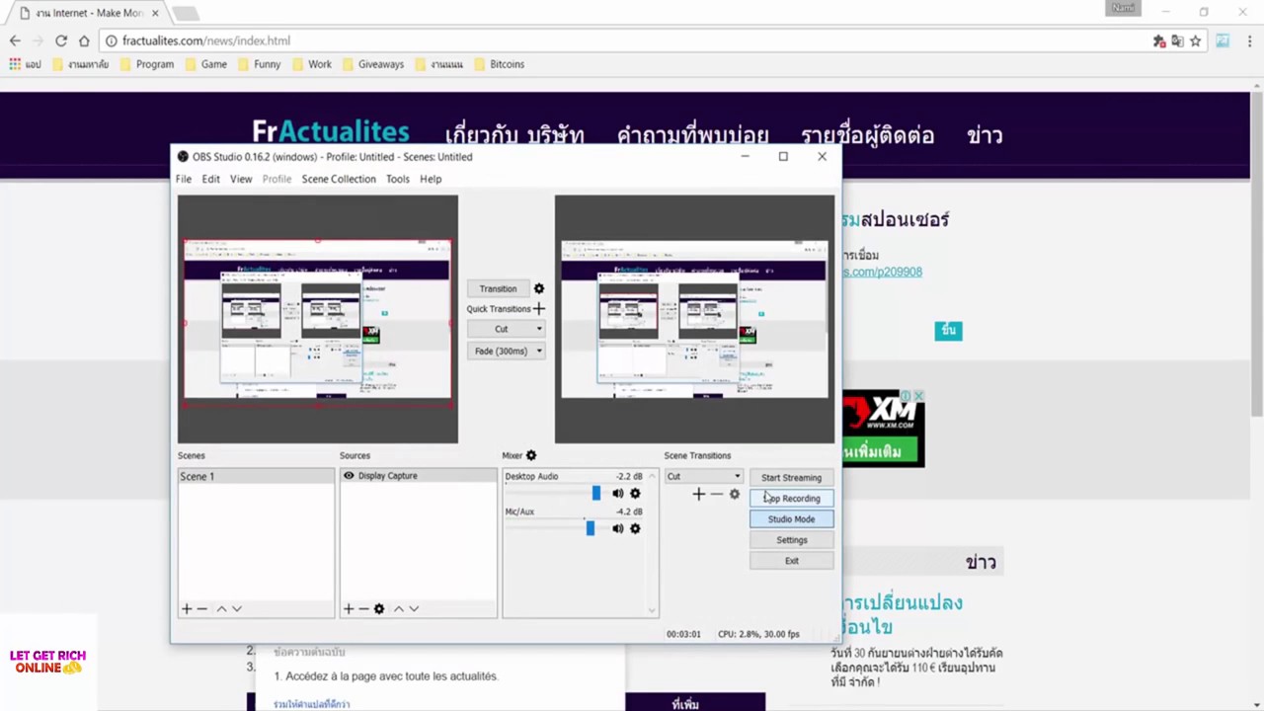Open source properties gear in Sources panel
The image size is (1264, 711).
click(x=379, y=609)
